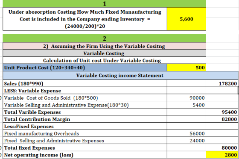Select the green header cell labeled 1

coord(104,3)
